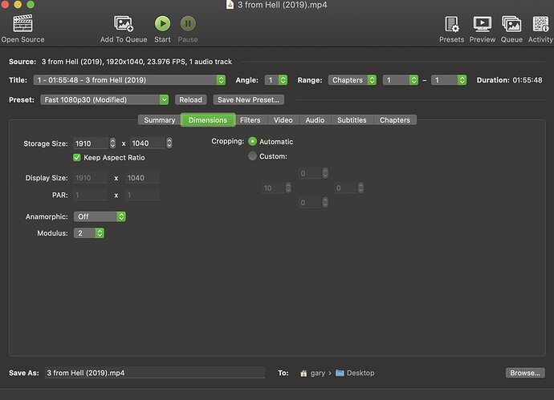Click the Display Size height field
The width and height of the screenshot is (554, 400).
pyautogui.click(x=142, y=178)
